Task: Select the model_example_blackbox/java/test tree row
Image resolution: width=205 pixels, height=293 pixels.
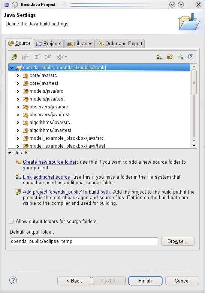Action: tap(99, 146)
